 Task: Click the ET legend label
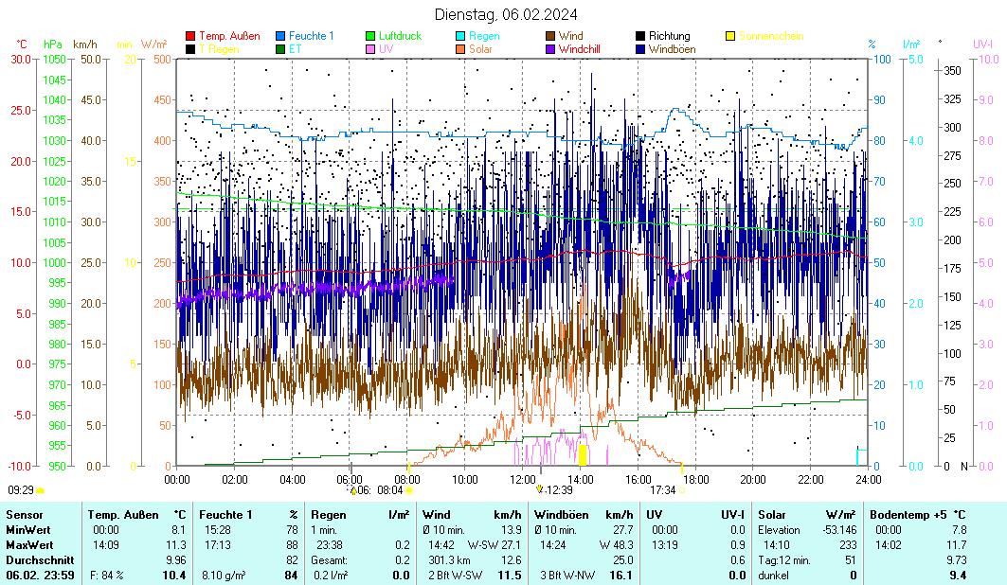(x=295, y=49)
